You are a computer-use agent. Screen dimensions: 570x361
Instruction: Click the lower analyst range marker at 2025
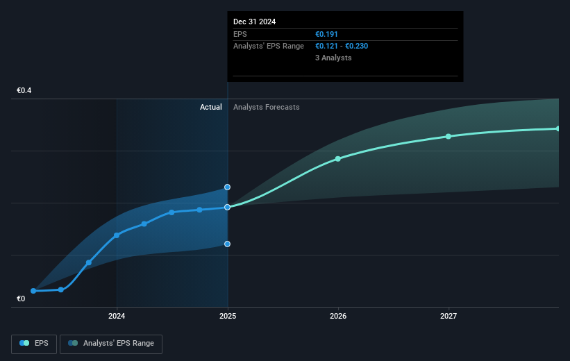point(227,244)
